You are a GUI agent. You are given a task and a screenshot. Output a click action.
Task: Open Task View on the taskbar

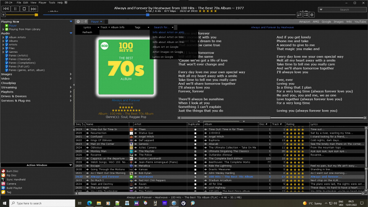pyautogui.click(x=80, y=203)
